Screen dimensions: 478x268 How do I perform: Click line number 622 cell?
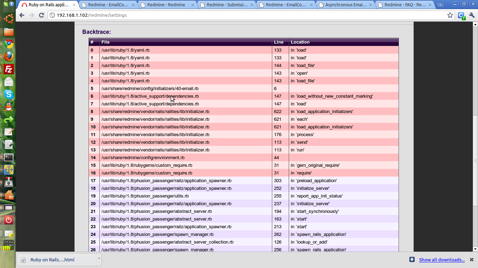[x=280, y=112]
